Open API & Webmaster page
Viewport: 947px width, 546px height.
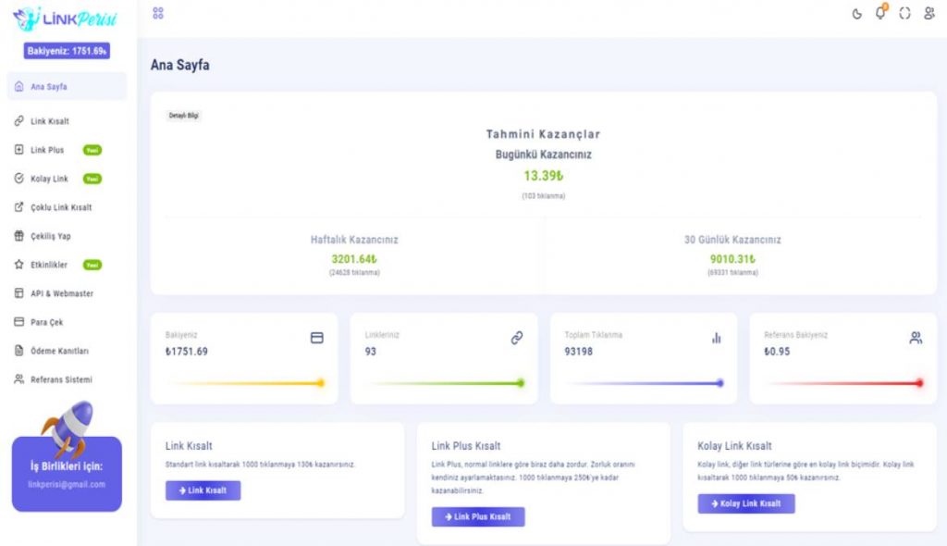pos(61,293)
